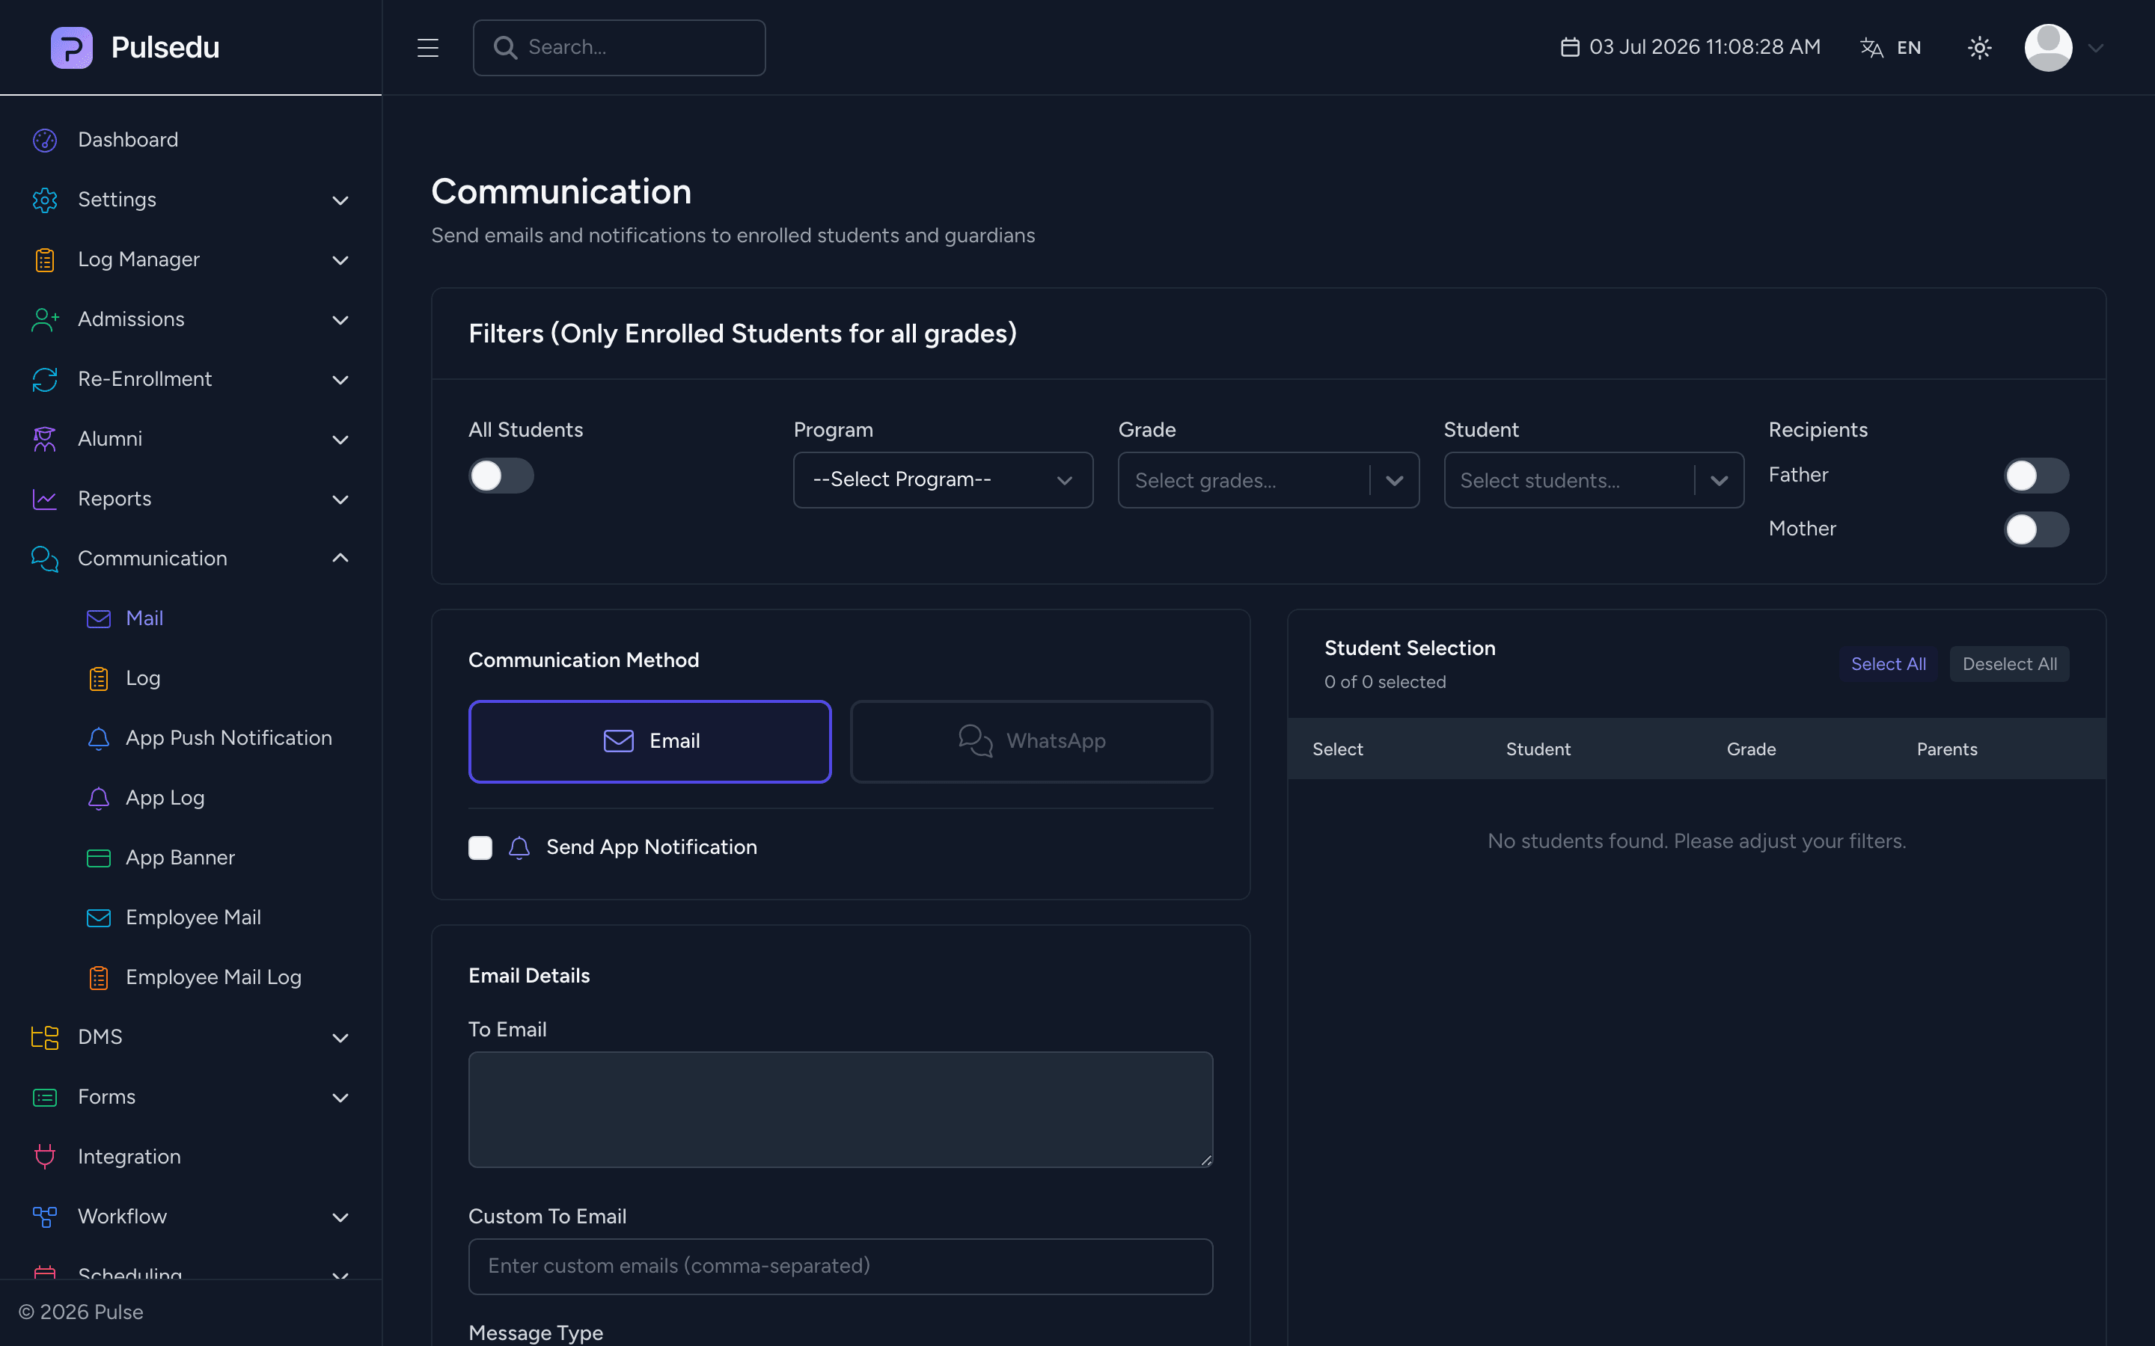The image size is (2155, 1346).
Task: Click the Log Manager clipboard icon
Action: tap(45, 259)
